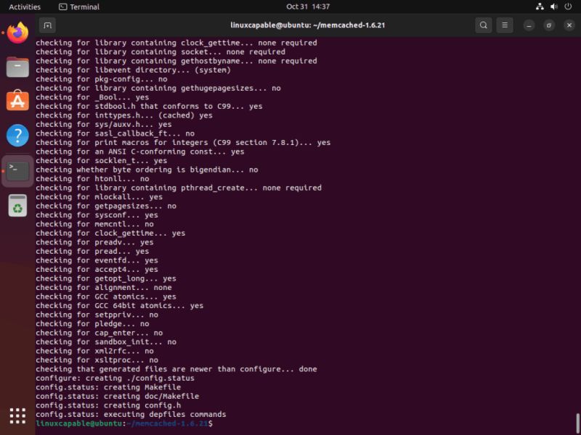Select the running Terminal icon in dock
581x435 pixels.
(x=17, y=170)
